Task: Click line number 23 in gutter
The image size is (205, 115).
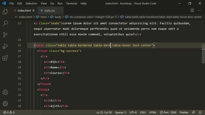Action: pos(20,23)
